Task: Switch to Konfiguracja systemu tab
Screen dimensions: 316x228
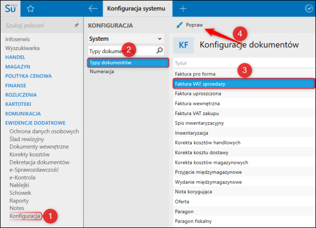Action: (x=136, y=9)
